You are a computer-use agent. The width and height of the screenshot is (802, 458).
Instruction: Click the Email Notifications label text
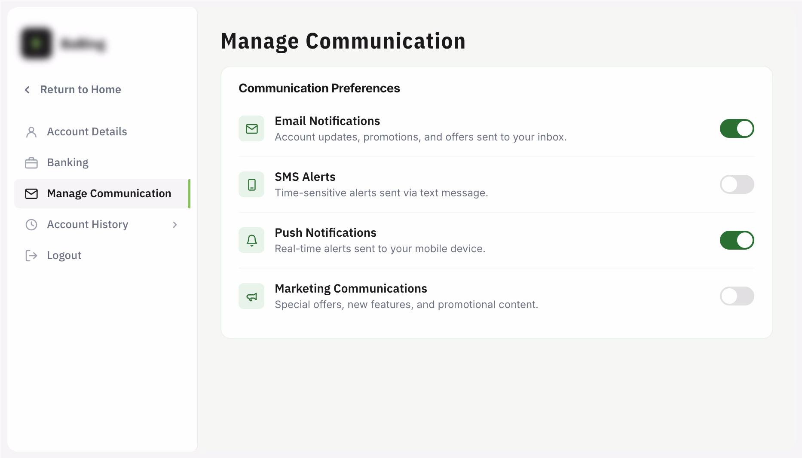328,121
